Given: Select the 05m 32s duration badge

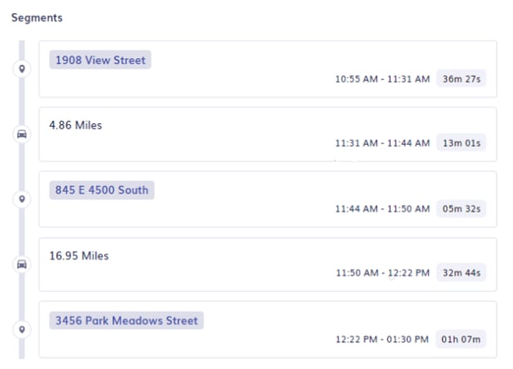Looking at the screenshot, I should pyautogui.click(x=461, y=208).
